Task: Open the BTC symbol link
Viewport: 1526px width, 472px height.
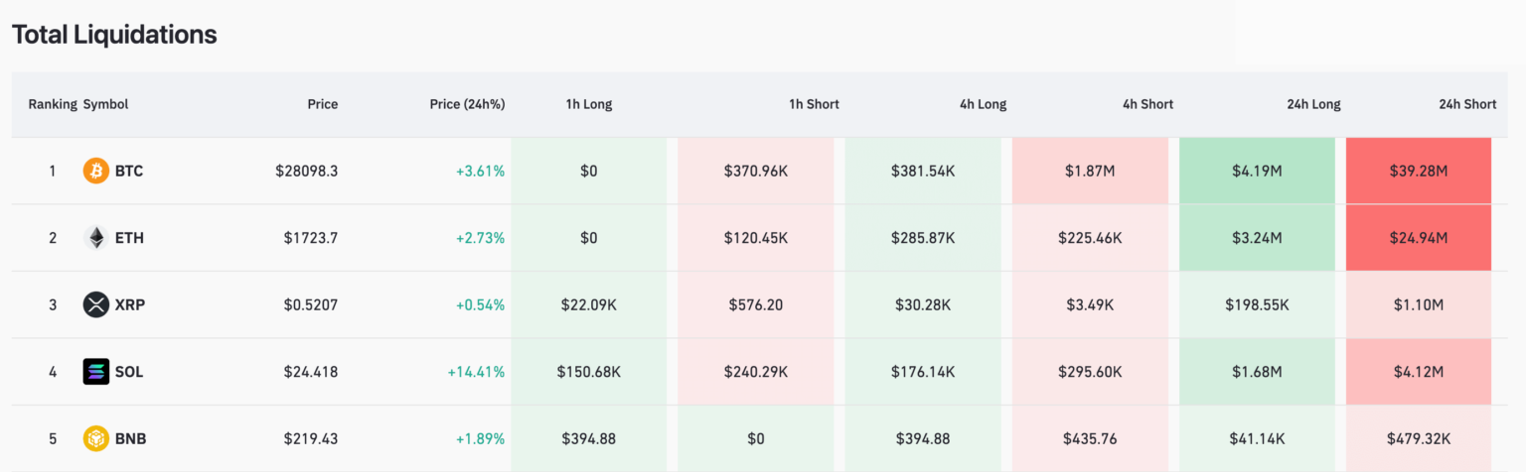Action: click(129, 171)
